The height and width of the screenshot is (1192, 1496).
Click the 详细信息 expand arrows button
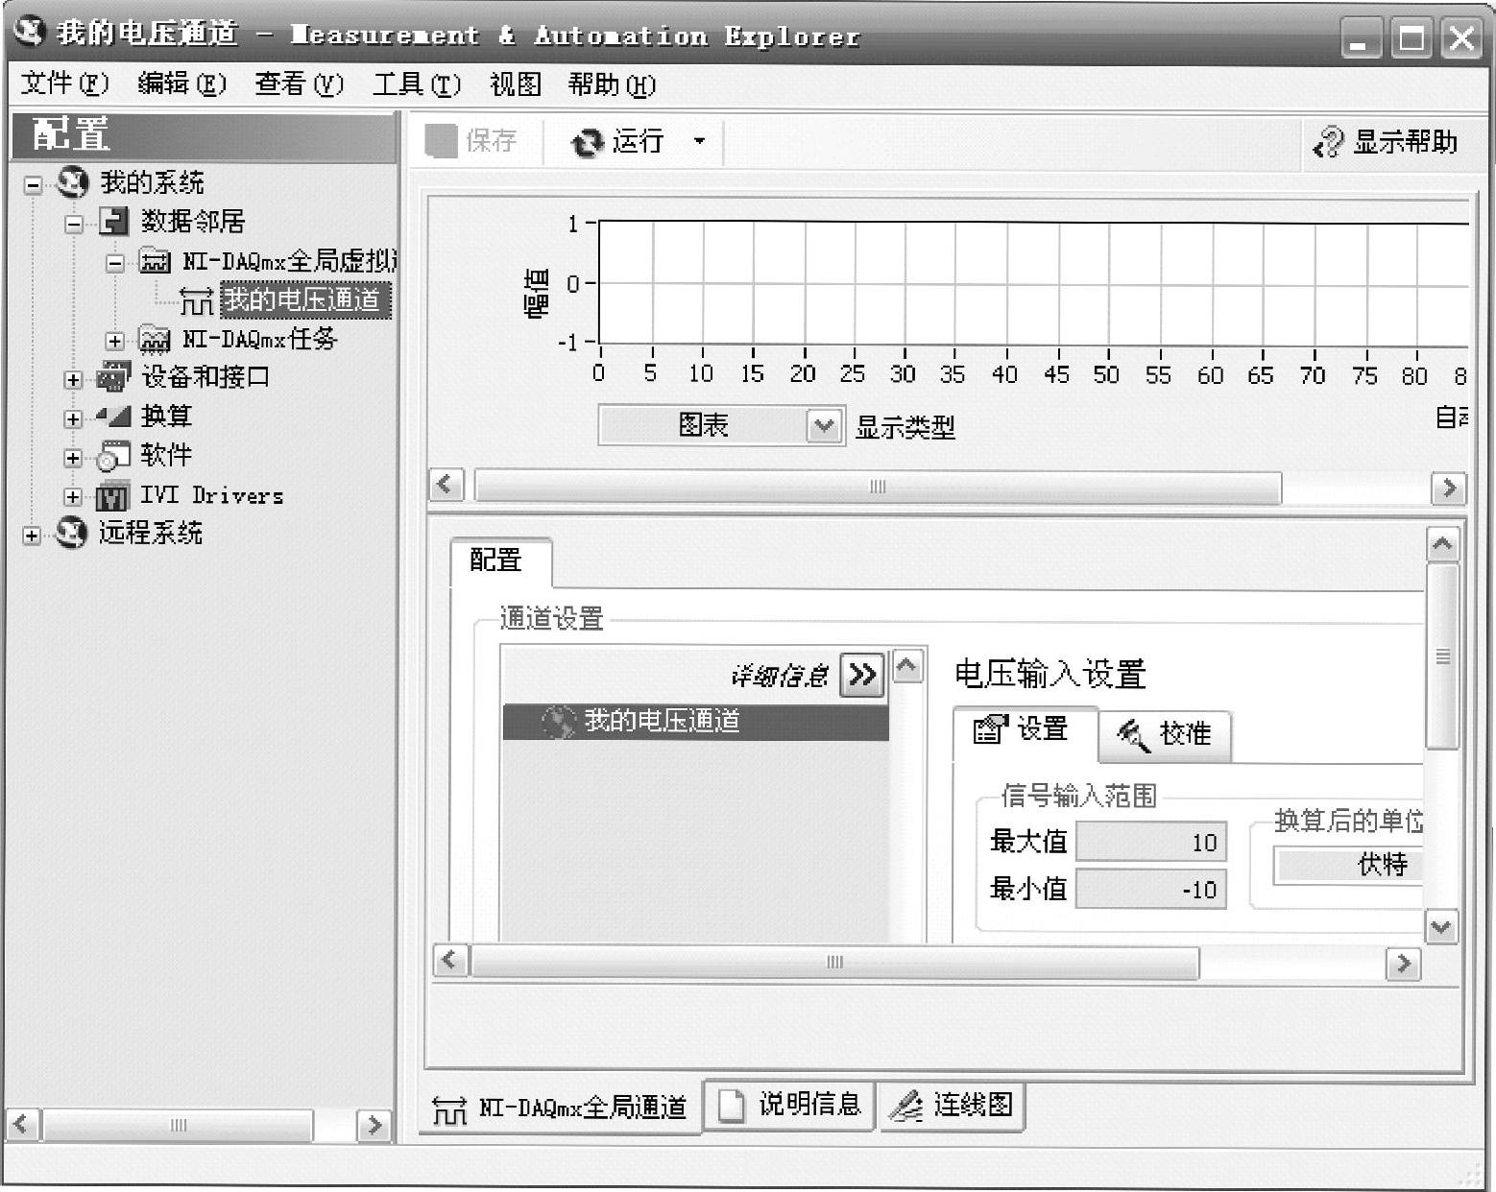pos(862,675)
